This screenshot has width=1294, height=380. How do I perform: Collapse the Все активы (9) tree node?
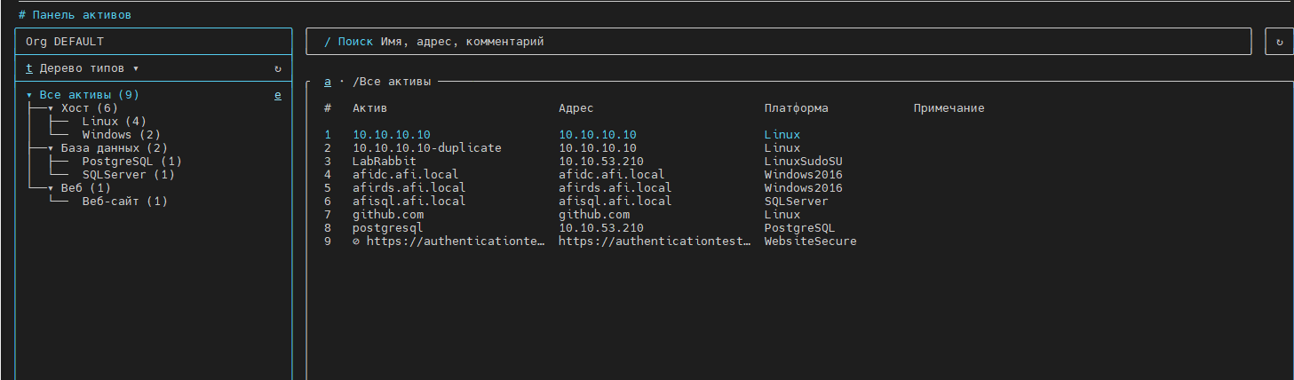[29, 95]
